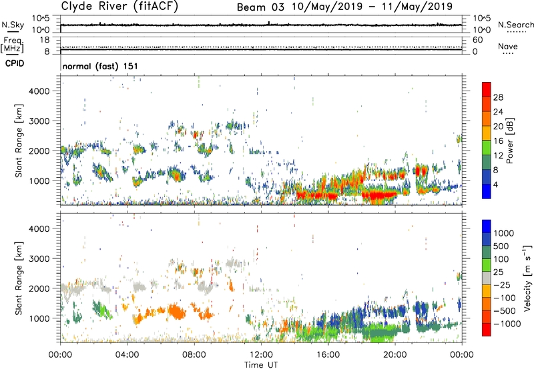534x369 pixels.
Task: Click the "Time UT" axis title
Action: coord(261,365)
